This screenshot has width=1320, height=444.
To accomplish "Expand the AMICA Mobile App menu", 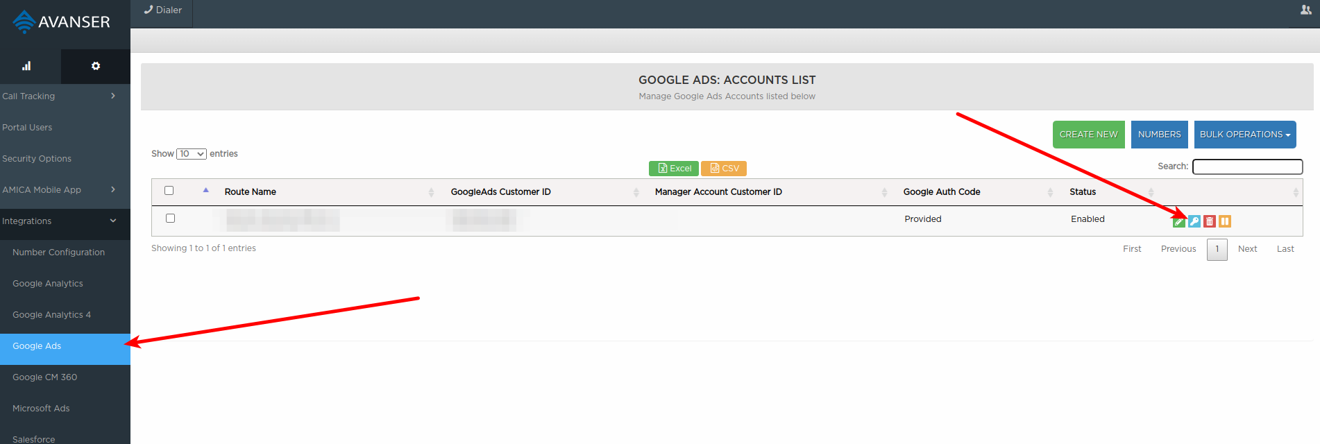I will click(x=65, y=190).
